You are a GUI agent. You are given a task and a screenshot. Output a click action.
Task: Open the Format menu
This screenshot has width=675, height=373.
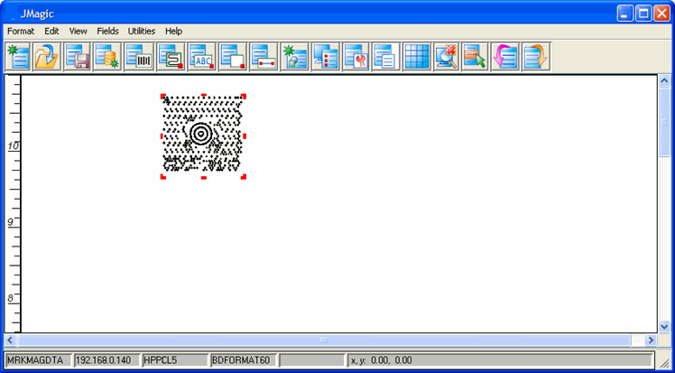[21, 31]
